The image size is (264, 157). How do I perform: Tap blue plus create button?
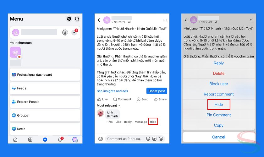45,139
